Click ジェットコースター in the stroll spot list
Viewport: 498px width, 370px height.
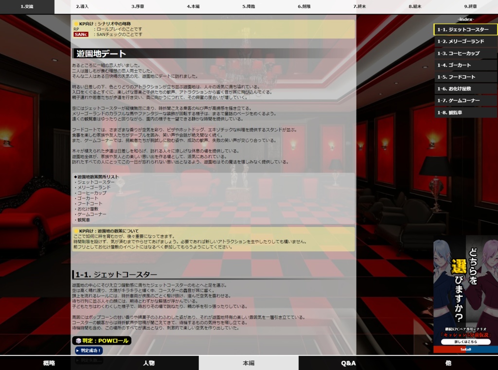pyautogui.click(x=96, y=182)
